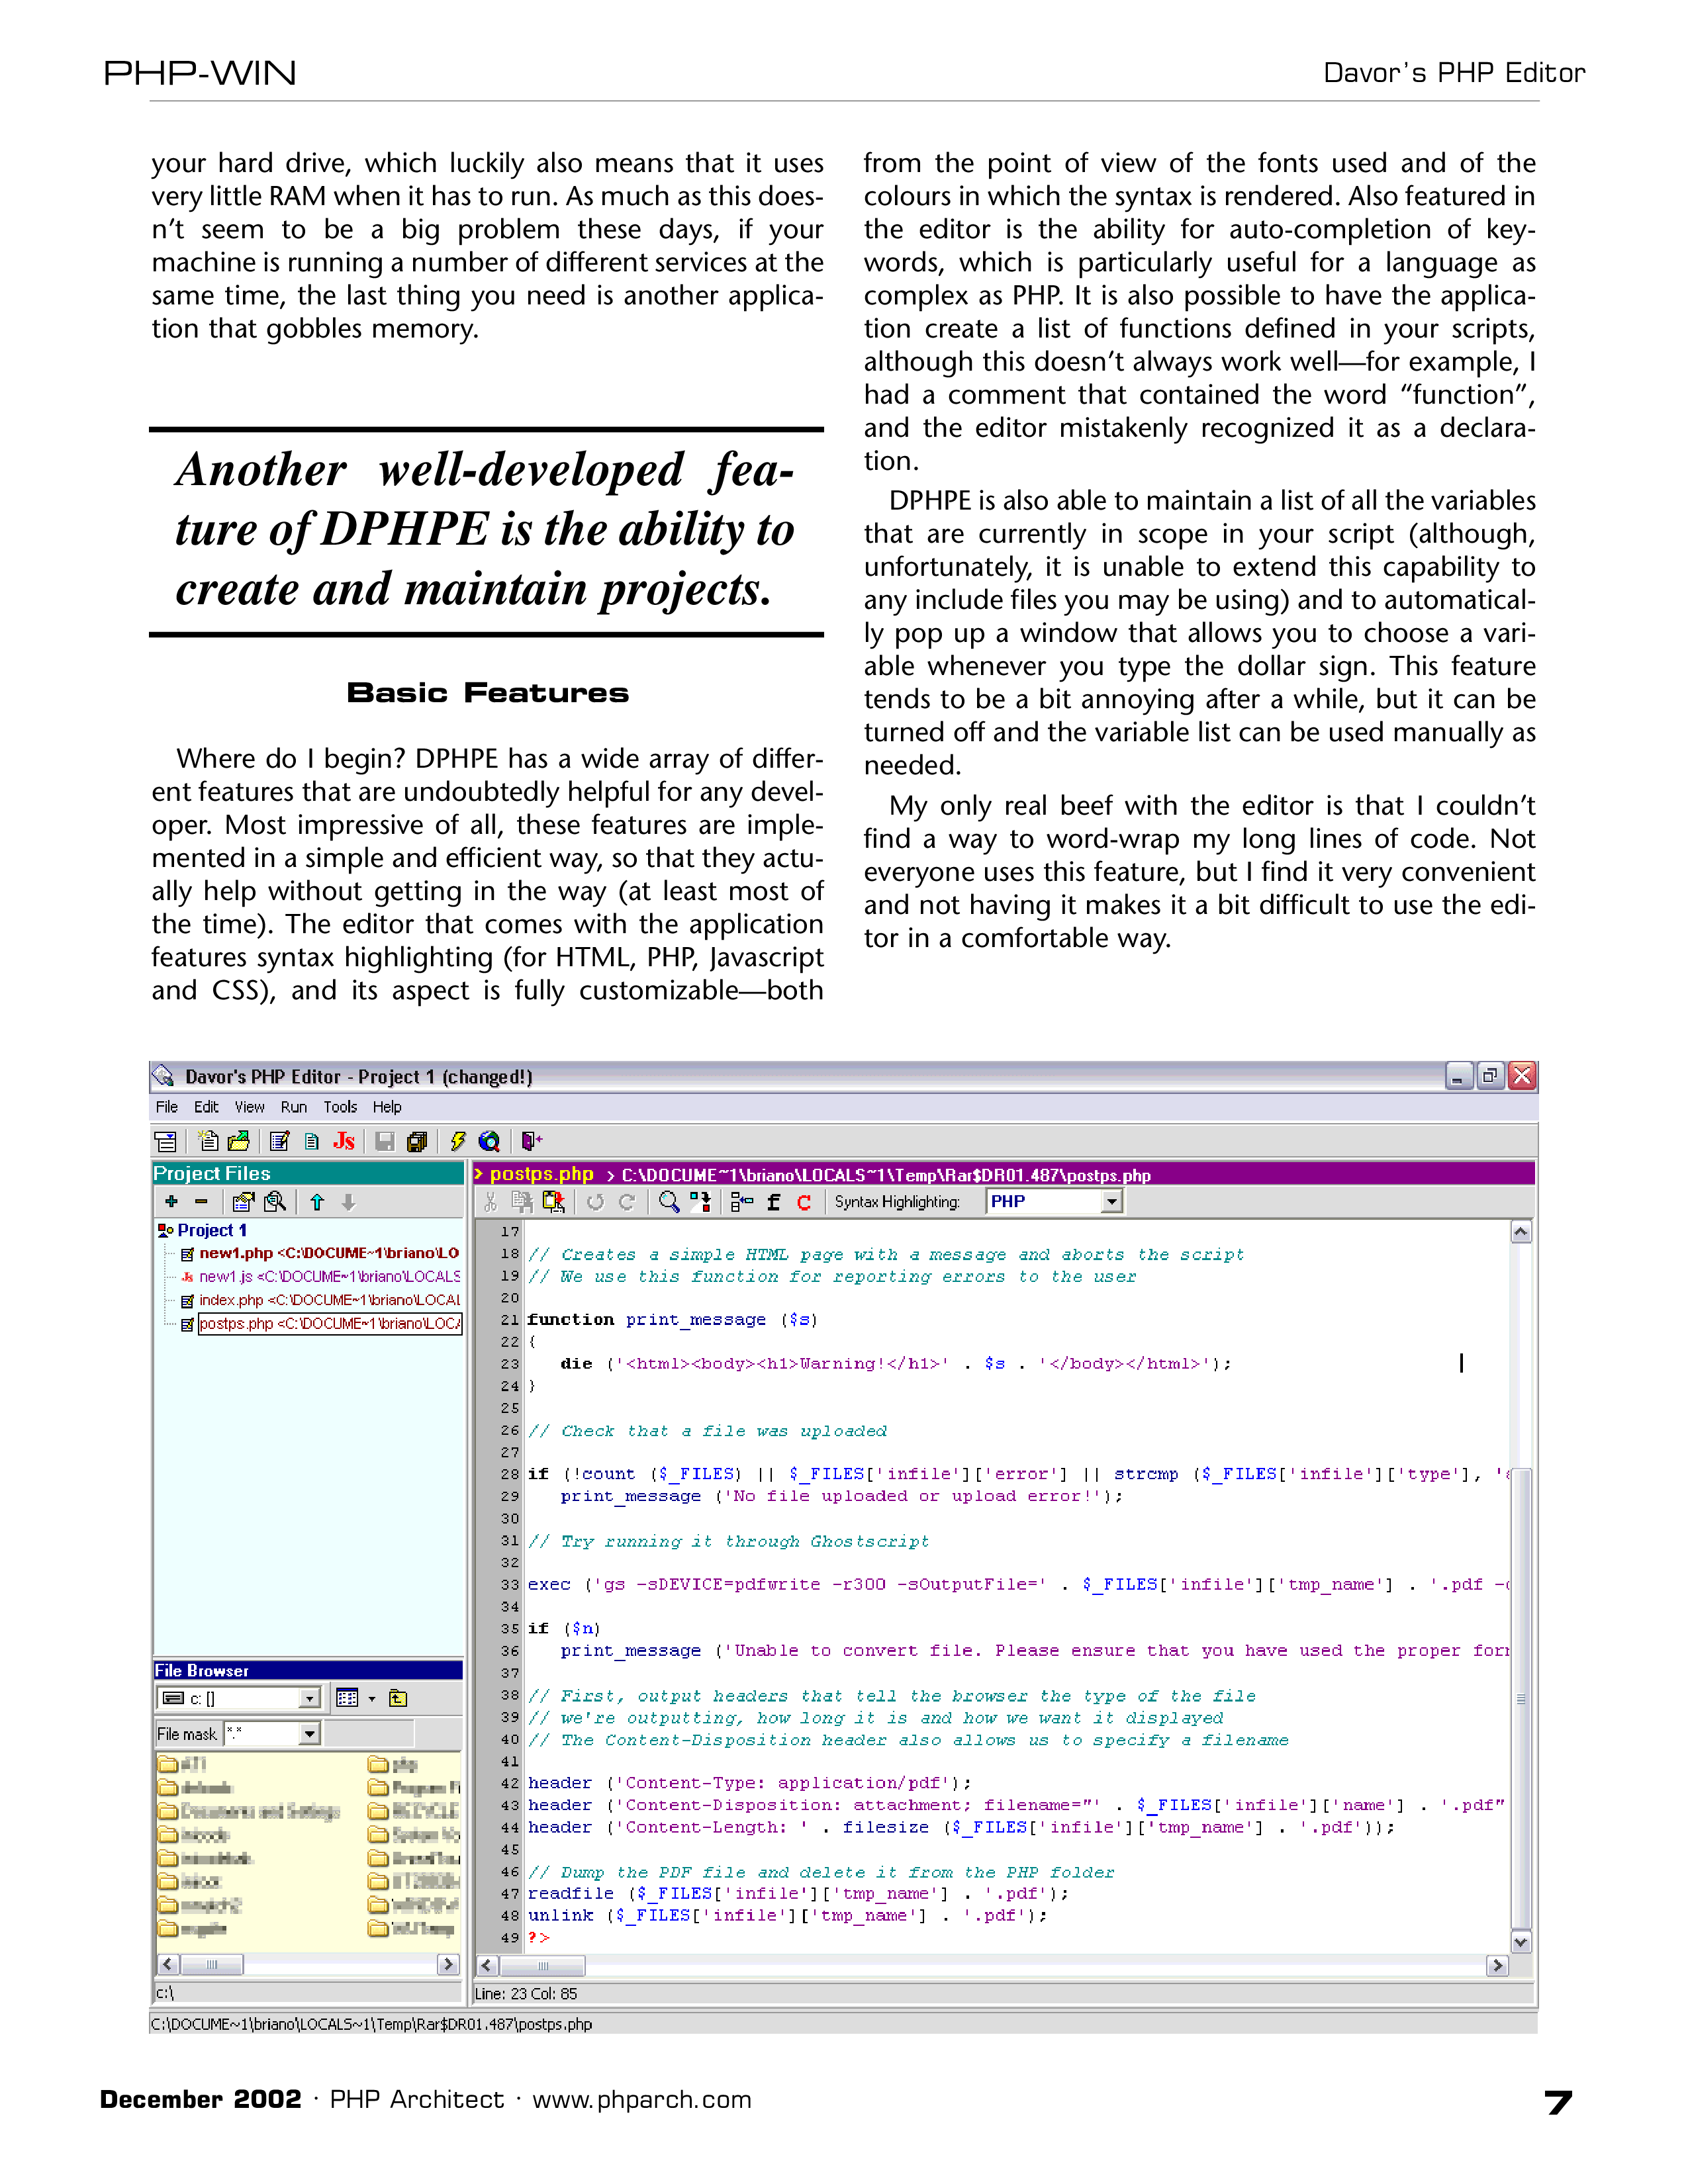Click the magnifier find icon in editor toolbar
The image size is (1688, 2184).
click(669, 1202)
